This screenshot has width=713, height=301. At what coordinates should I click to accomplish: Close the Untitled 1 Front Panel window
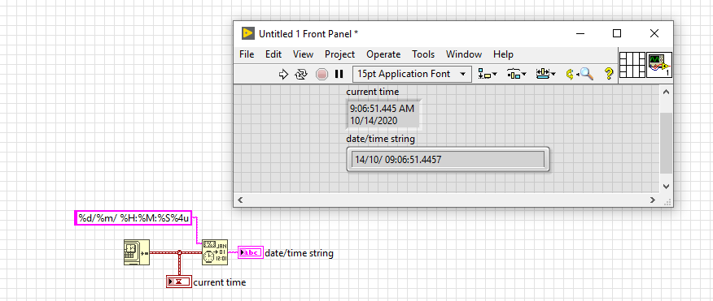654,33
